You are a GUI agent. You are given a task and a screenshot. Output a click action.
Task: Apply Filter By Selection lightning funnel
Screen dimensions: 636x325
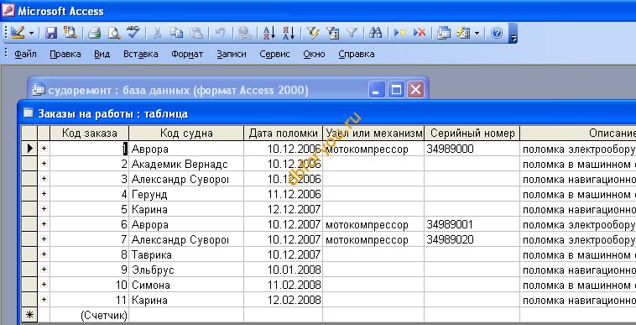[x=313, y=33]
